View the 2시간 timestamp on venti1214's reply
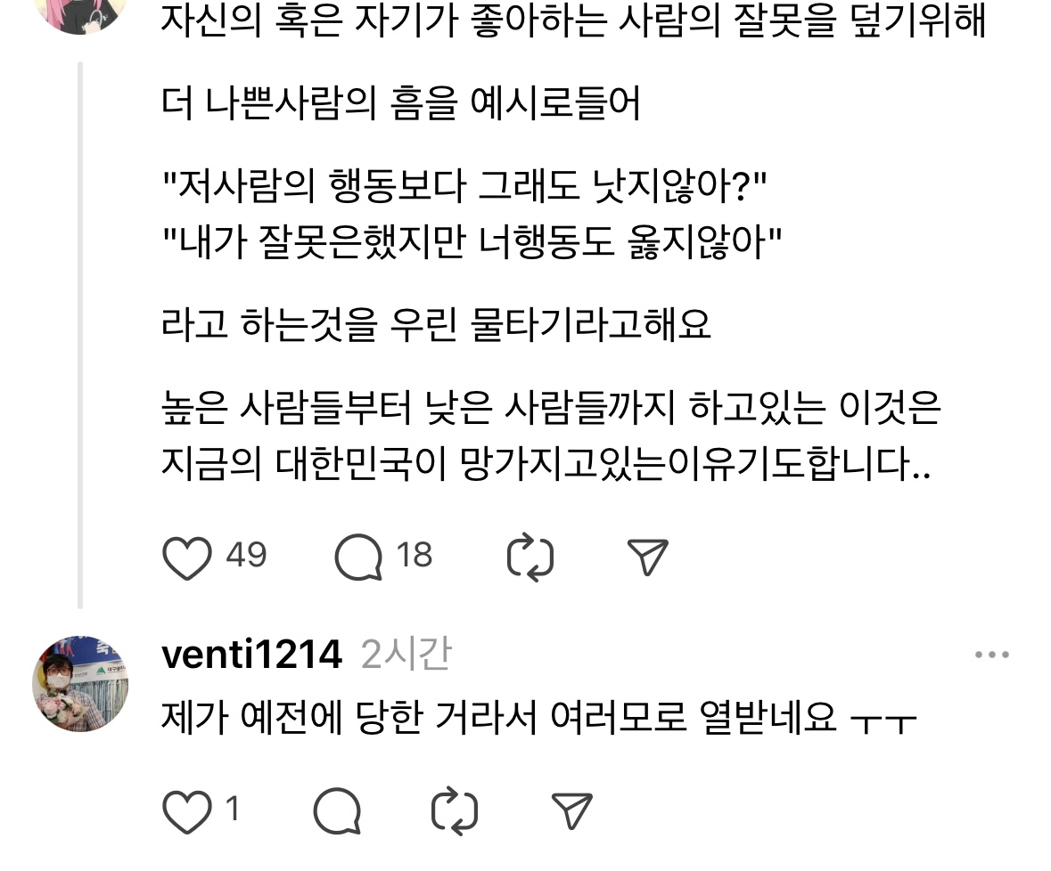 [406, 654]
